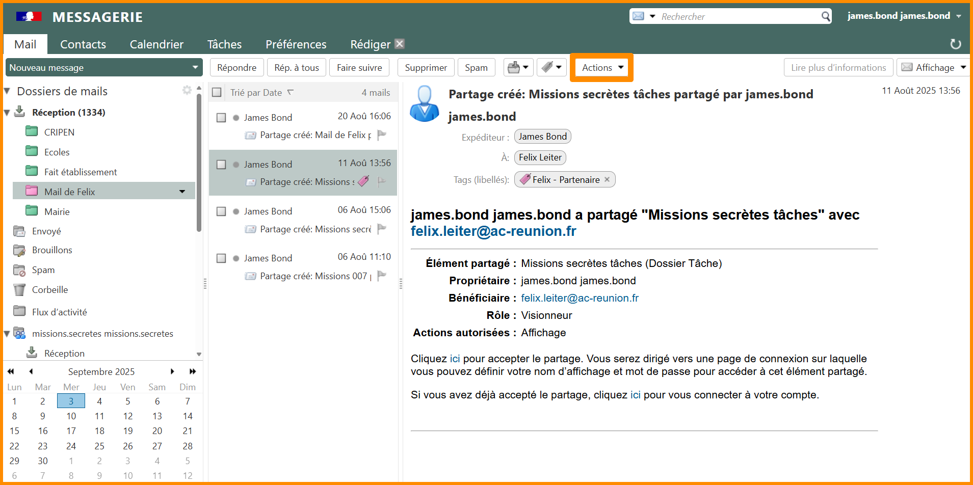Tick checkbox for 06 Aoû 11:10 message
Viewport: 973px width, 485px height.
(x=221, y=258)
